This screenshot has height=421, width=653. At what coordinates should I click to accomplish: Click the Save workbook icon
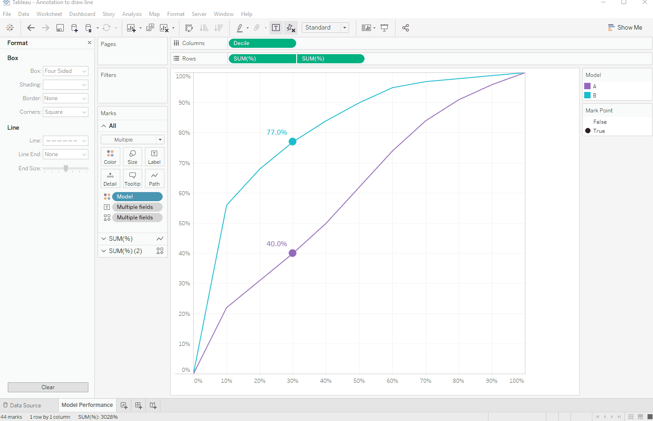click(x=60, y=28)
